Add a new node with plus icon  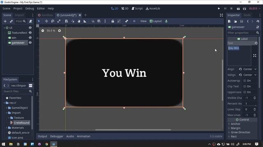tap(5, 21)
